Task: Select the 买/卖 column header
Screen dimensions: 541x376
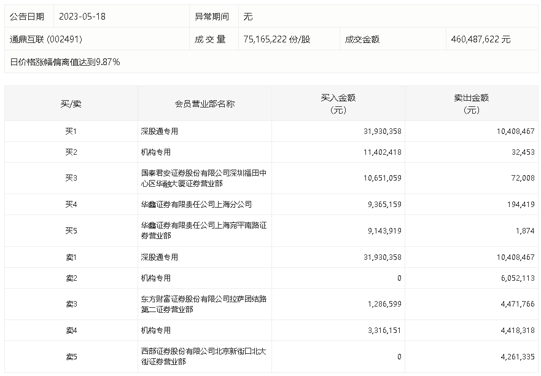Action: [x=71, y=104]
